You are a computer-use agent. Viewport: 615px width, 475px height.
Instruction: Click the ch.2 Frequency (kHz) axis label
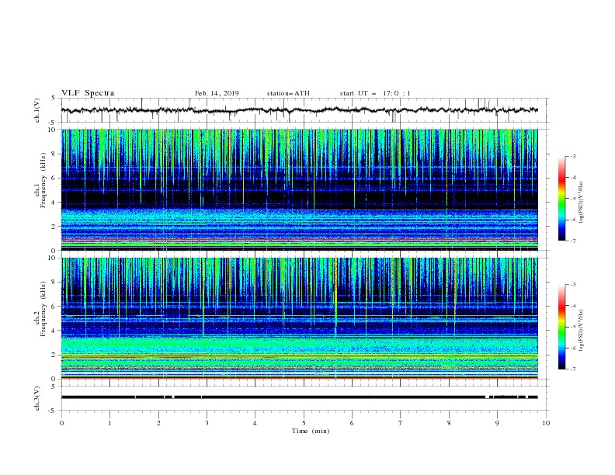pyautogui.click(x=40, y=309)
